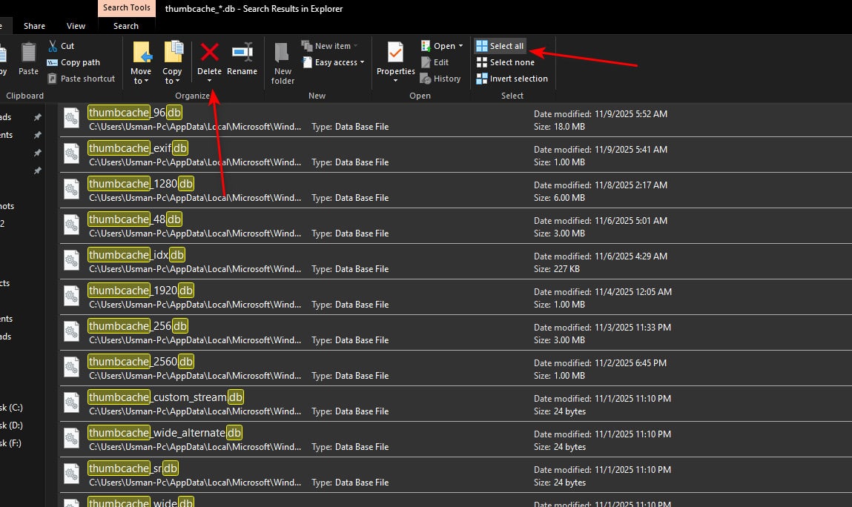Click the red Delete icon in Organize

point(209,53)
